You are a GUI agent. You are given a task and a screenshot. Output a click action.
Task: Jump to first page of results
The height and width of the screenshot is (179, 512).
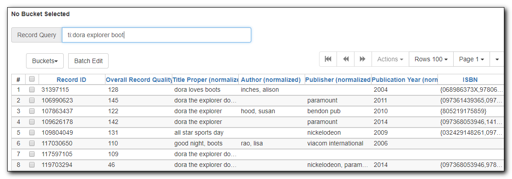pyautogui.click(x=328, y=59)
